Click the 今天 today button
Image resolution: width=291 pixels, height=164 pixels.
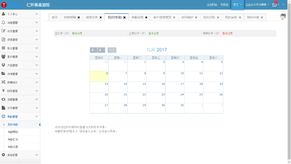(112, 50)
